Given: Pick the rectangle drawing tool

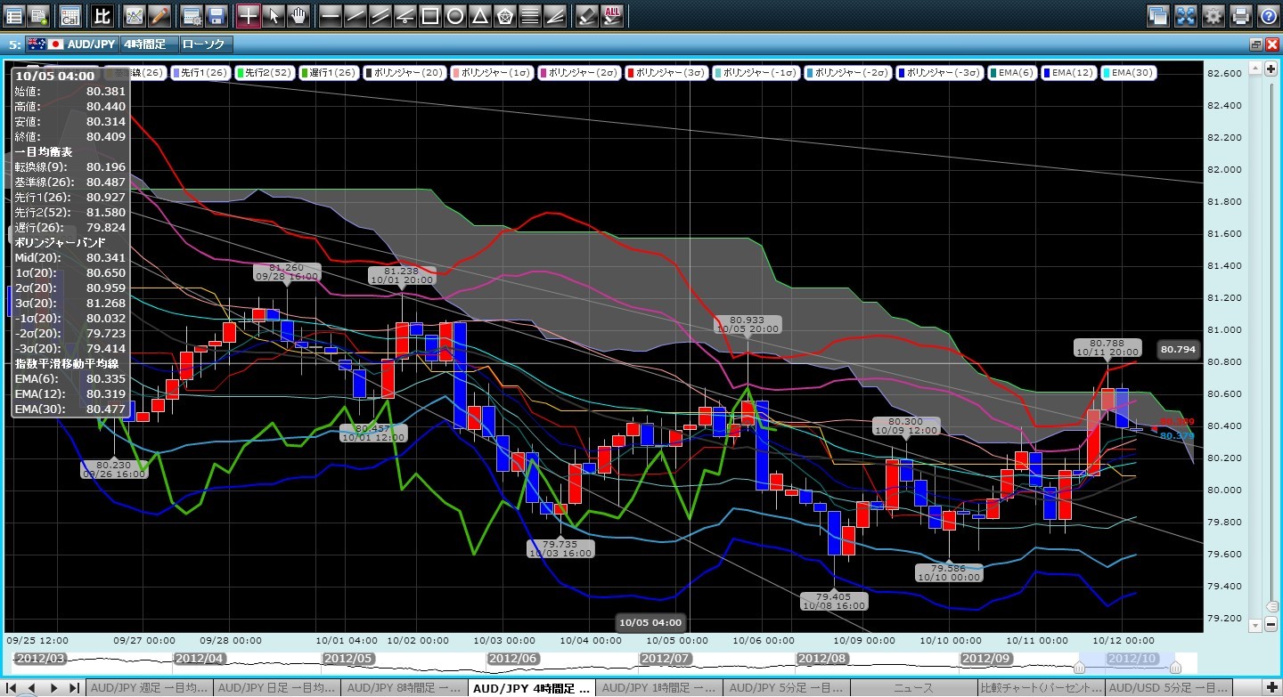Looking at the screenshot, I should point(429,15).
